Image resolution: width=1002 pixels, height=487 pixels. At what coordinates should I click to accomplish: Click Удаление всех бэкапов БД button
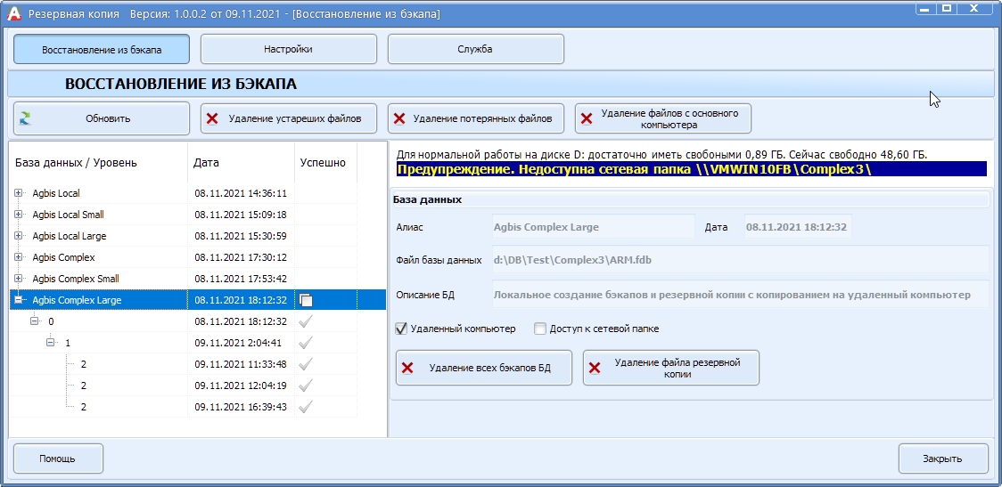pos(484,368)
